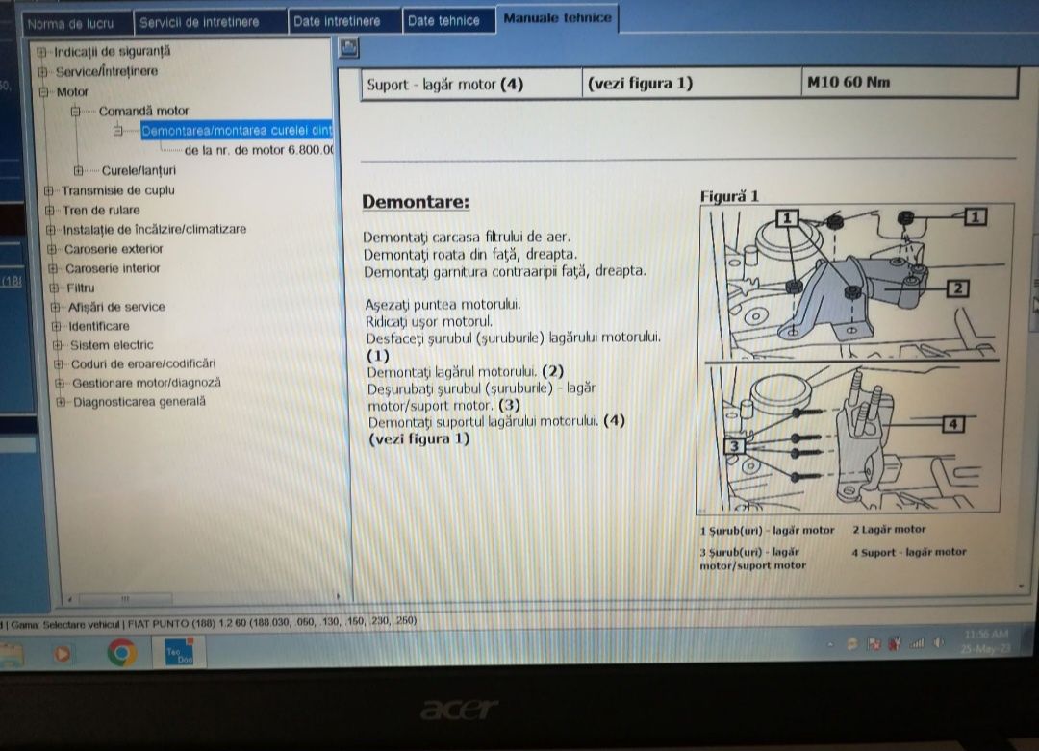
Task: Select Afișări de service entry
Action: pyautogui.click(x=116, y=307)
